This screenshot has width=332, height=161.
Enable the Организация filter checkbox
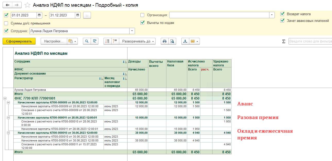pos(142,15)
